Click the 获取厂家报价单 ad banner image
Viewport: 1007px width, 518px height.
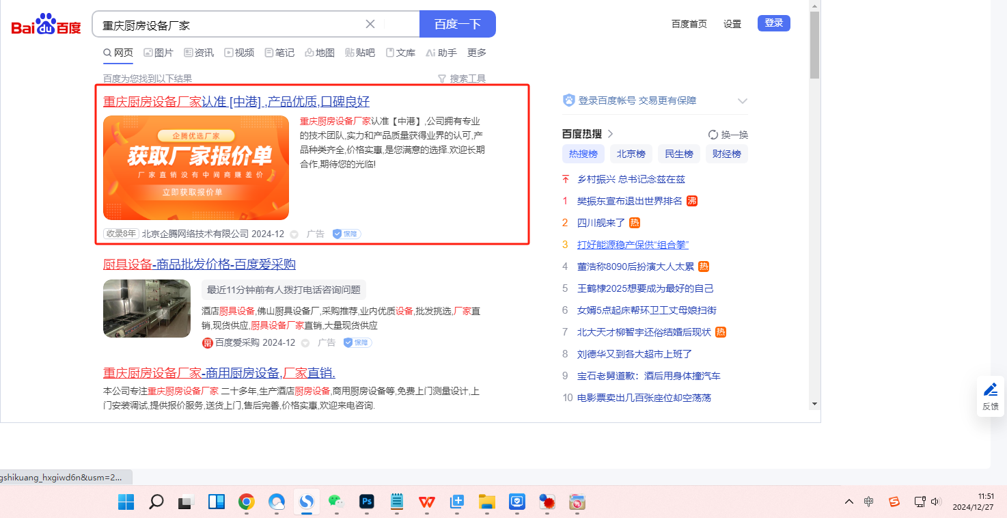click(x=196, y=167)
